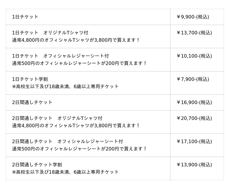Select the ¥20,700 price
This screenshot has height=189, width=235.
[x=194, y=118]
